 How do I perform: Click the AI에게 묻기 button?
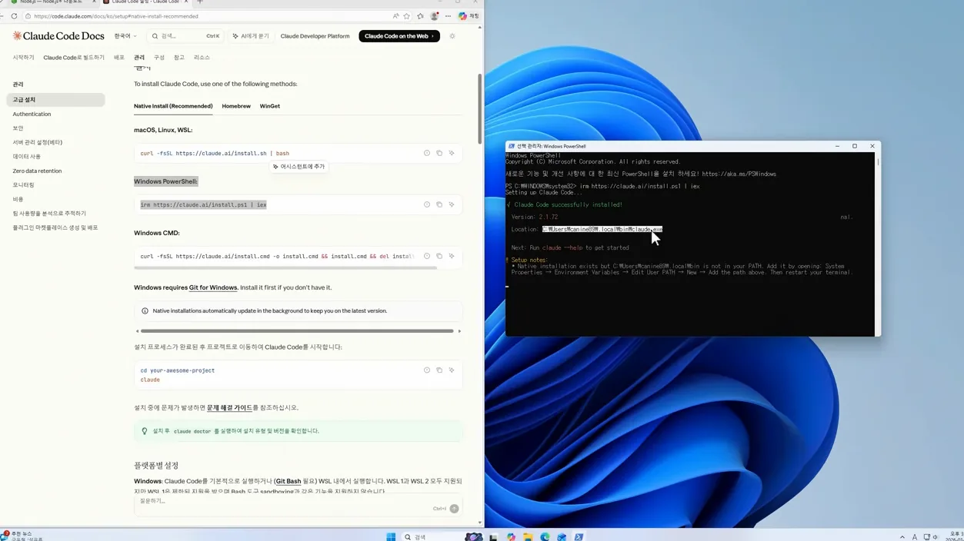(251, 36)
